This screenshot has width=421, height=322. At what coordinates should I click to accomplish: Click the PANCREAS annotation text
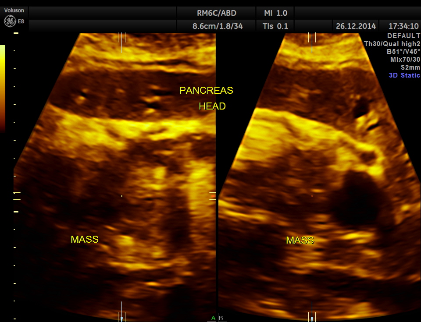click(206, 91)
